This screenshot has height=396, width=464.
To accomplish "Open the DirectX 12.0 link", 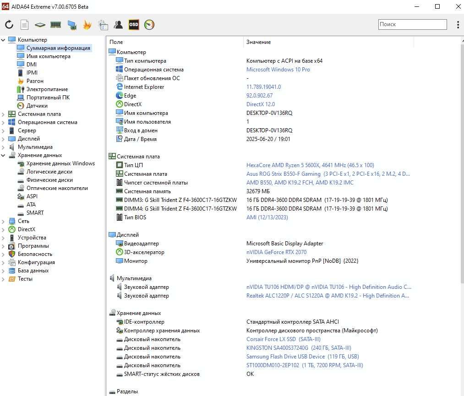I will [261, 104].
